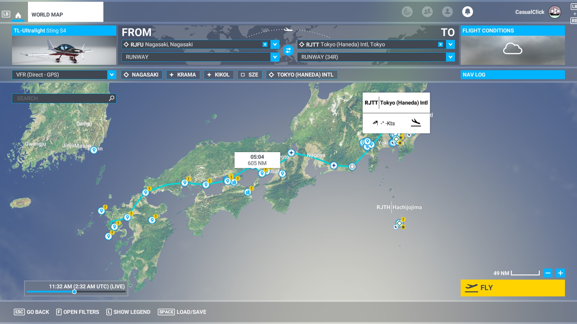Zoom out the map with minus
This screenshot has width=577, height=324.
pyautogui.click(x=548, y=273)
